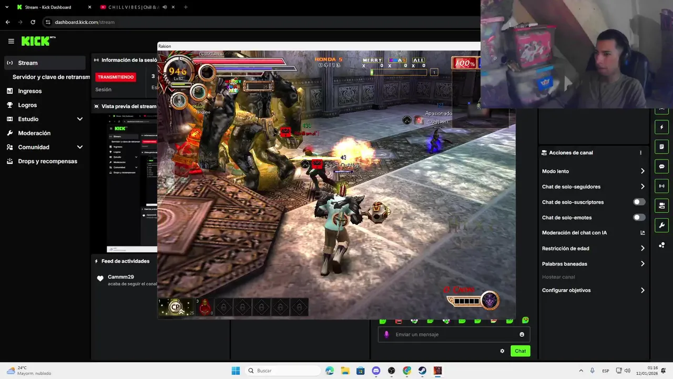Viewport: 673px width, 379px height.
Task: Open Palabras baneadas settings
Action: pos(593,264)
